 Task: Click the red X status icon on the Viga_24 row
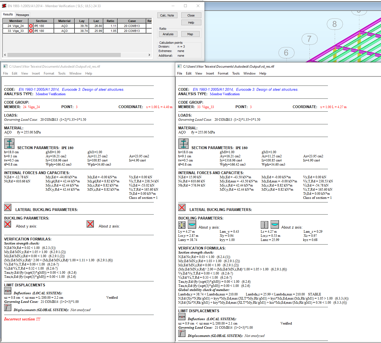click(31, 25)
